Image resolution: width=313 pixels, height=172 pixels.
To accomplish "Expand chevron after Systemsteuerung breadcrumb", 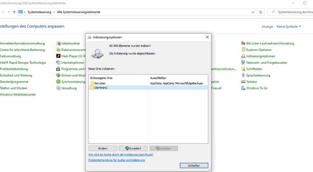I will [54, 12].
